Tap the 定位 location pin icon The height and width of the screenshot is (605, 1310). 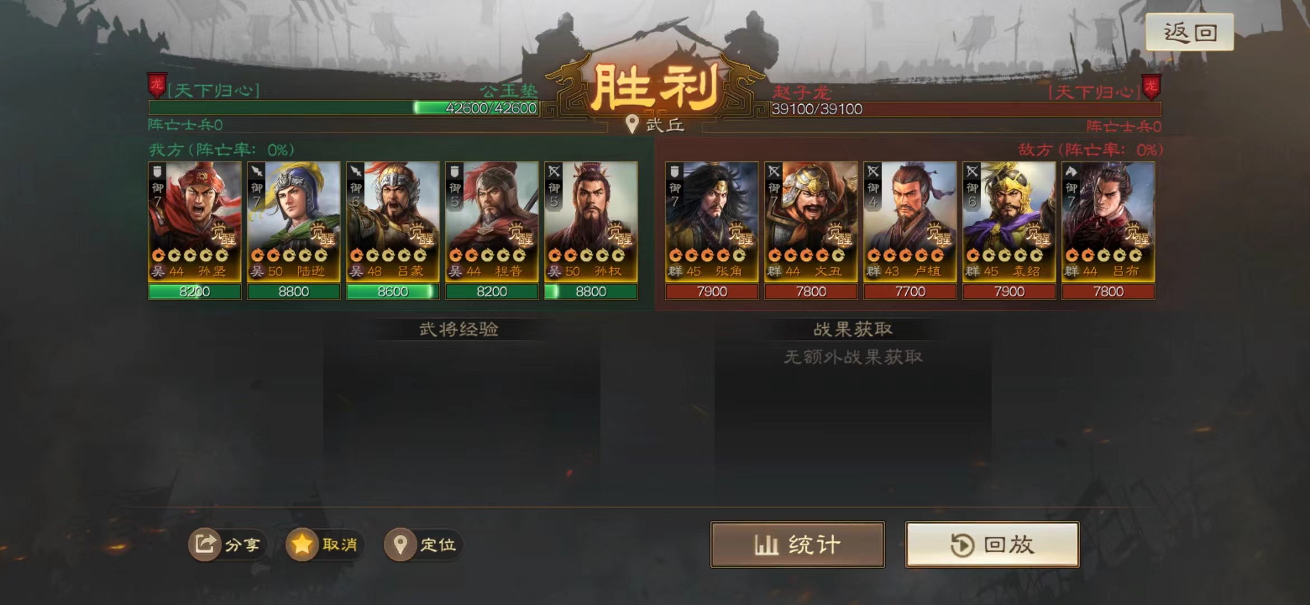400,544
